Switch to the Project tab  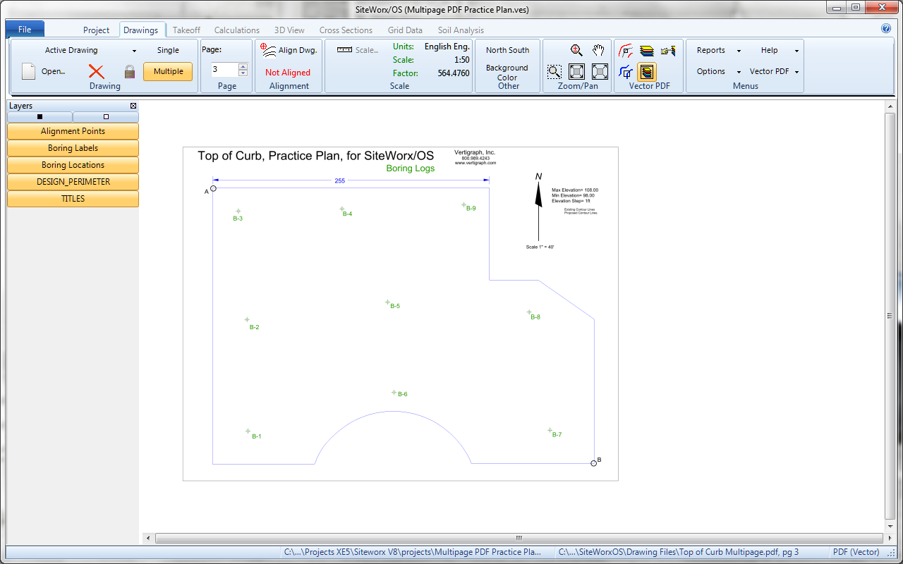point(97,30)
